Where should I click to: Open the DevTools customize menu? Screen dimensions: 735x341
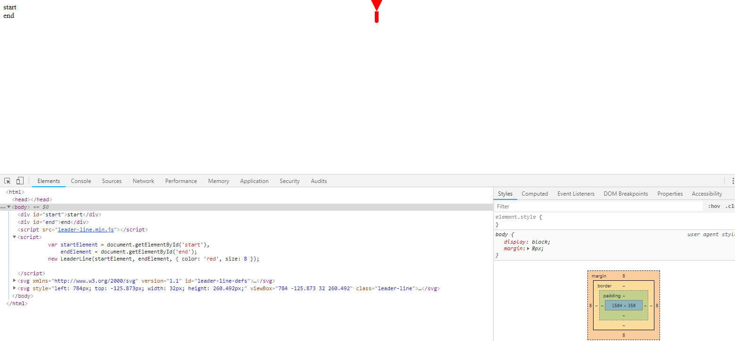732,181
